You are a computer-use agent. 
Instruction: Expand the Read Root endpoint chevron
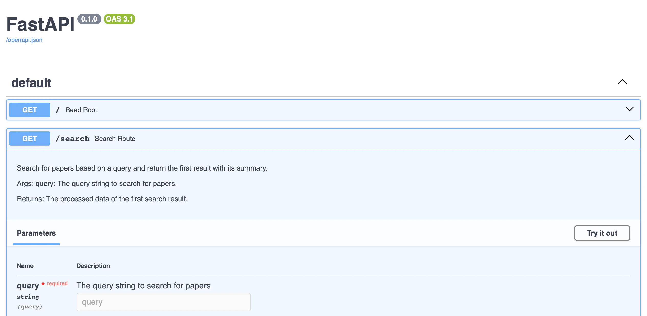point(629,109)
